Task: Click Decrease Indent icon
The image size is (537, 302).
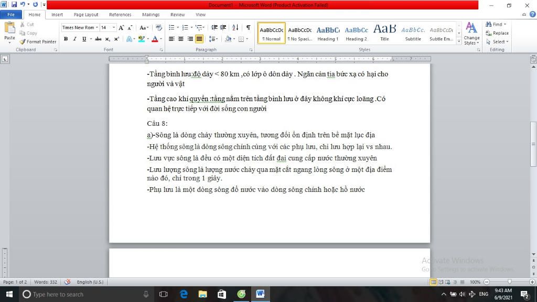Action: (214, 27)
